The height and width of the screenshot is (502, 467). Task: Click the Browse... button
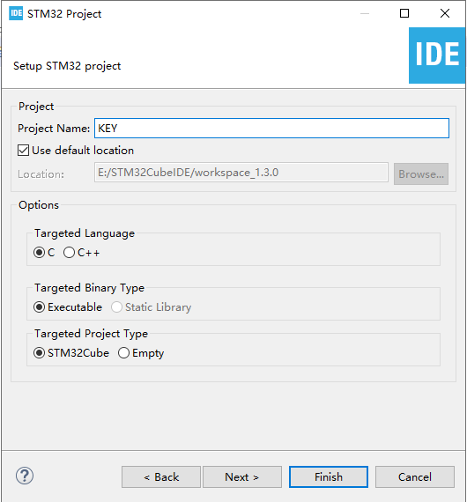pos(421,173)
